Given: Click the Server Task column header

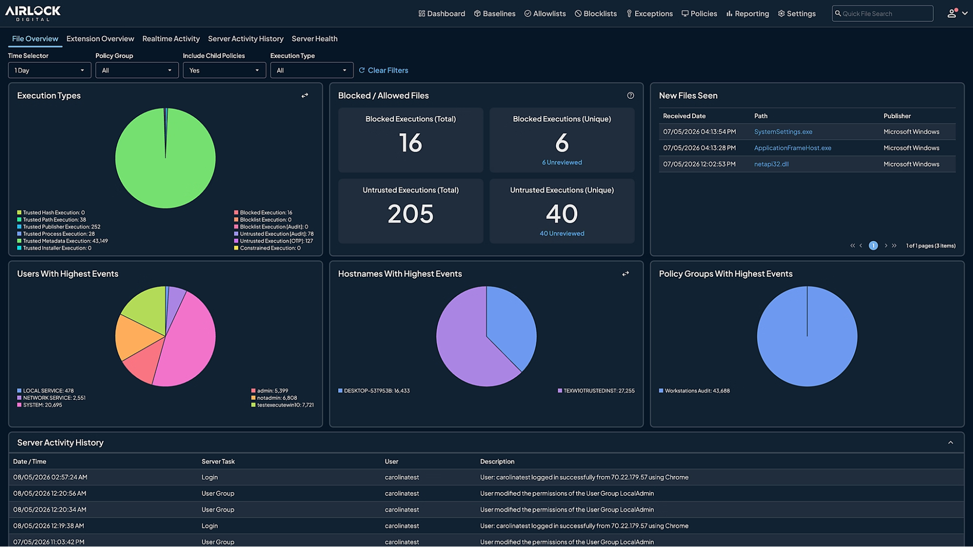Looking at the screenshot, I should (x=218, y=462).
